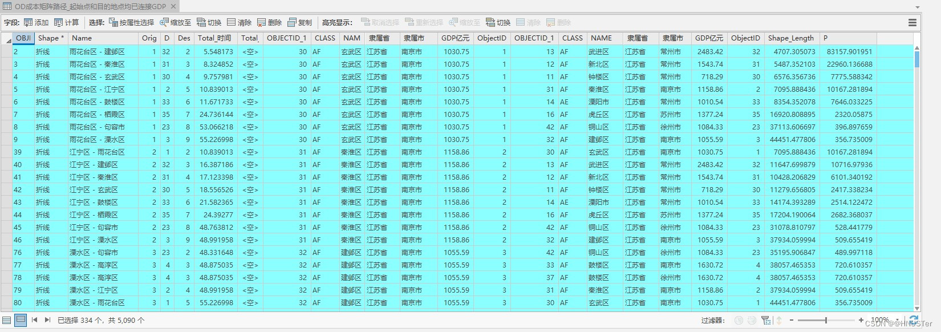Click the Total_时间 column header
Viewport: 941px width, 332px height.
tap(216, 38)
